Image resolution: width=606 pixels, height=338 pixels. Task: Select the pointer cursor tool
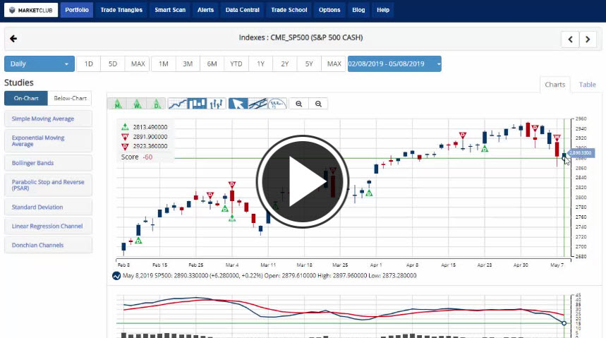point(238,104)
